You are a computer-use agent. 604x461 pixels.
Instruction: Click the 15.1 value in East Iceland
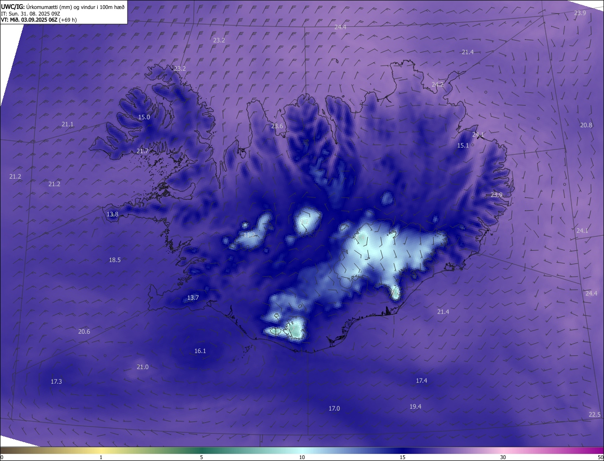463,145
